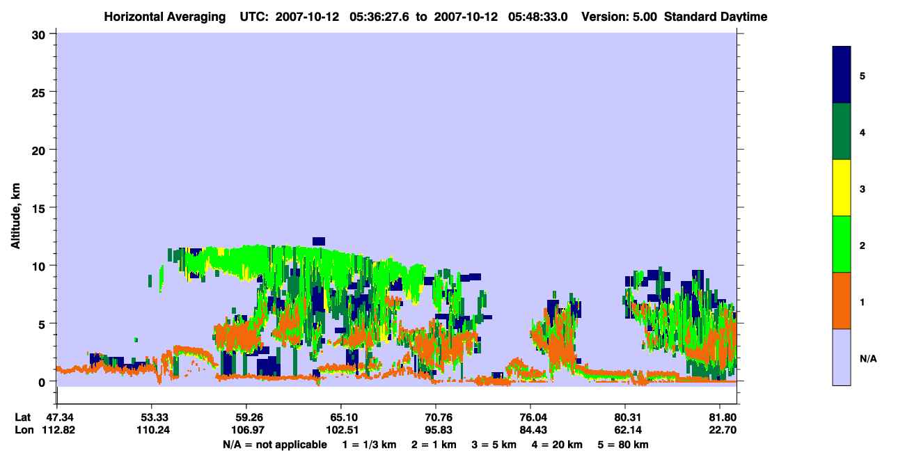Viewport: 905px width, 464px height.
Task: Click the 'N/A = not applicable' legend text
Action: (x=274, y=445)
